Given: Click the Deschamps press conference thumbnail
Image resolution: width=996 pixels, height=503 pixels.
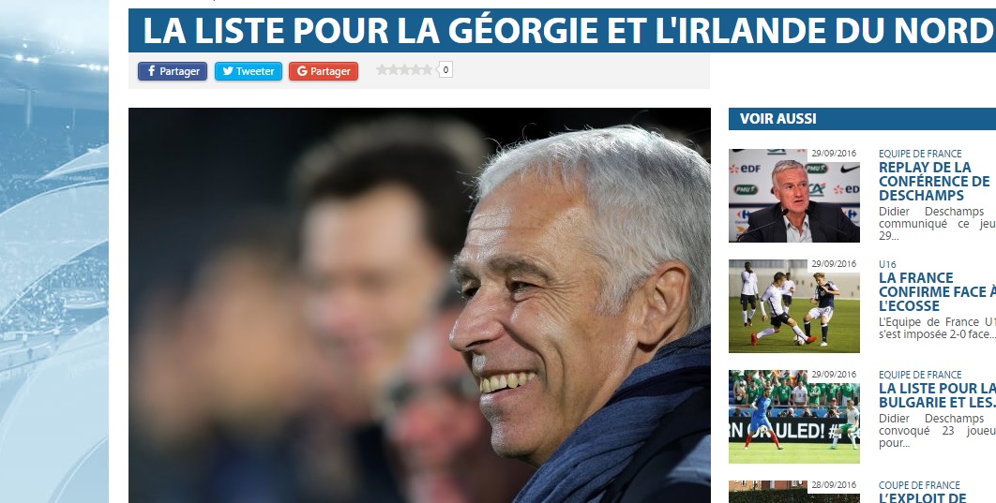Looking at the screenshot, I should (794, 196).
